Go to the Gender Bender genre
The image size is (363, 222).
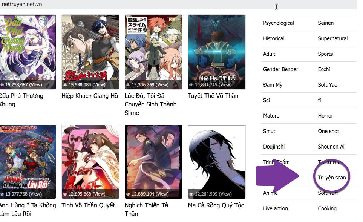pyautogui.click(x=280, y=69)
